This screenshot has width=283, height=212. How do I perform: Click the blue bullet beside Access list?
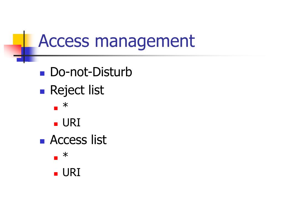(x=42, y=141)
